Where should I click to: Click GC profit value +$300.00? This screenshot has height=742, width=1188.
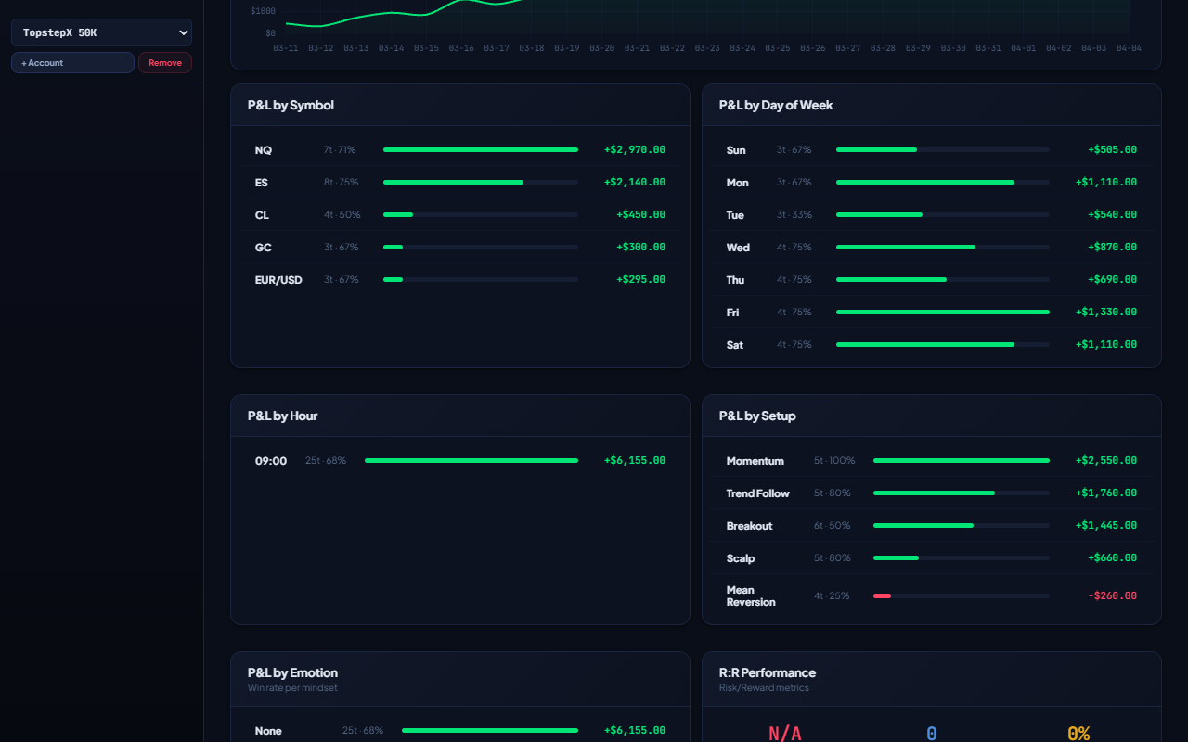[x=641, y=248]
